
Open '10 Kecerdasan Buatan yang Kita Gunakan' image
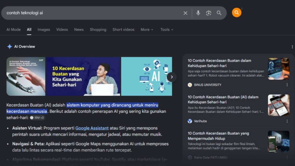tap(83, 76)
